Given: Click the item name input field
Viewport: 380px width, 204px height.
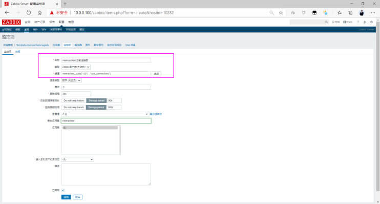Looking at the screenshot, I should [106, 60].
